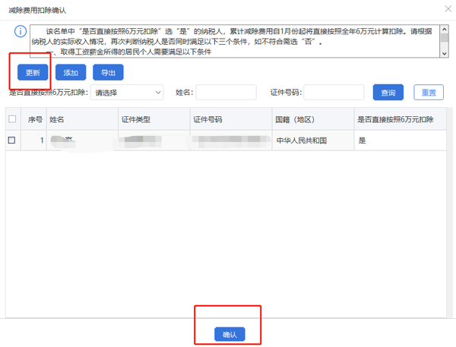Run the search with the 查询 button

(x=388, y=93)
